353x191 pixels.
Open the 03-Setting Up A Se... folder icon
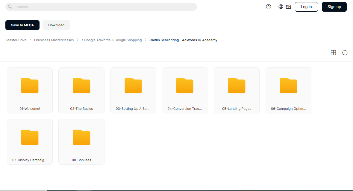point(133,86)
